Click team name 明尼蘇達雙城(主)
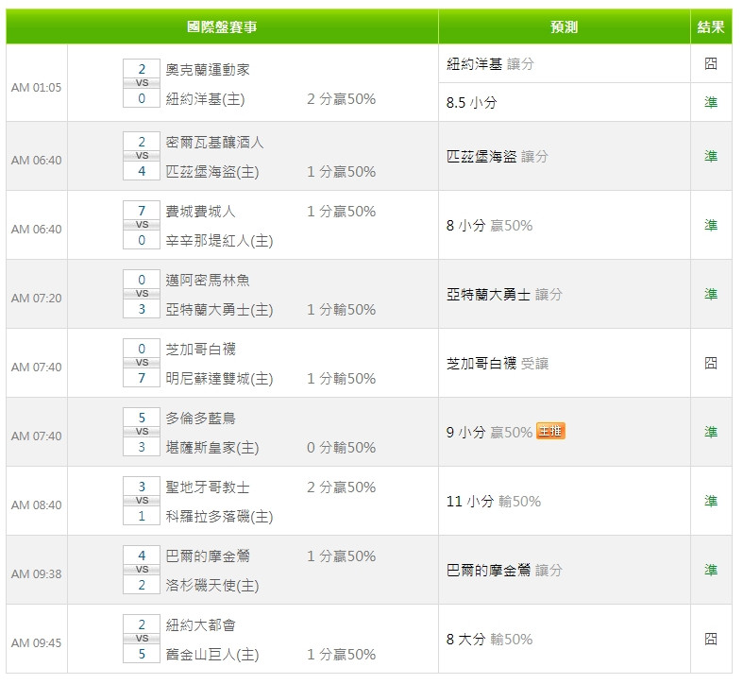Image resolution: width=743 pixels, height=684 pixels. coord(219,379)
